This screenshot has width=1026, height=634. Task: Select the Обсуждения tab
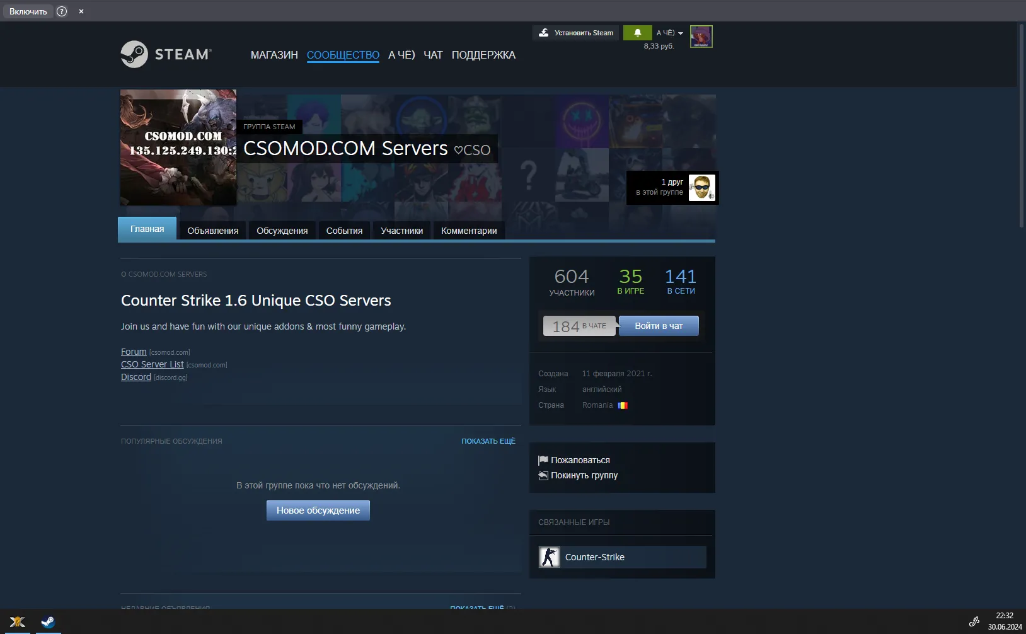coord(282,231)
